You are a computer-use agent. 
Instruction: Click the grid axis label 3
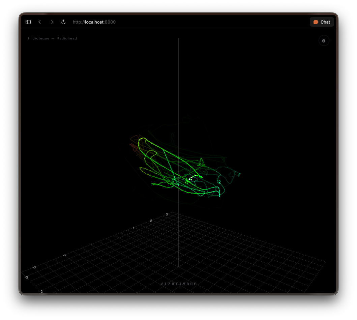167,214
